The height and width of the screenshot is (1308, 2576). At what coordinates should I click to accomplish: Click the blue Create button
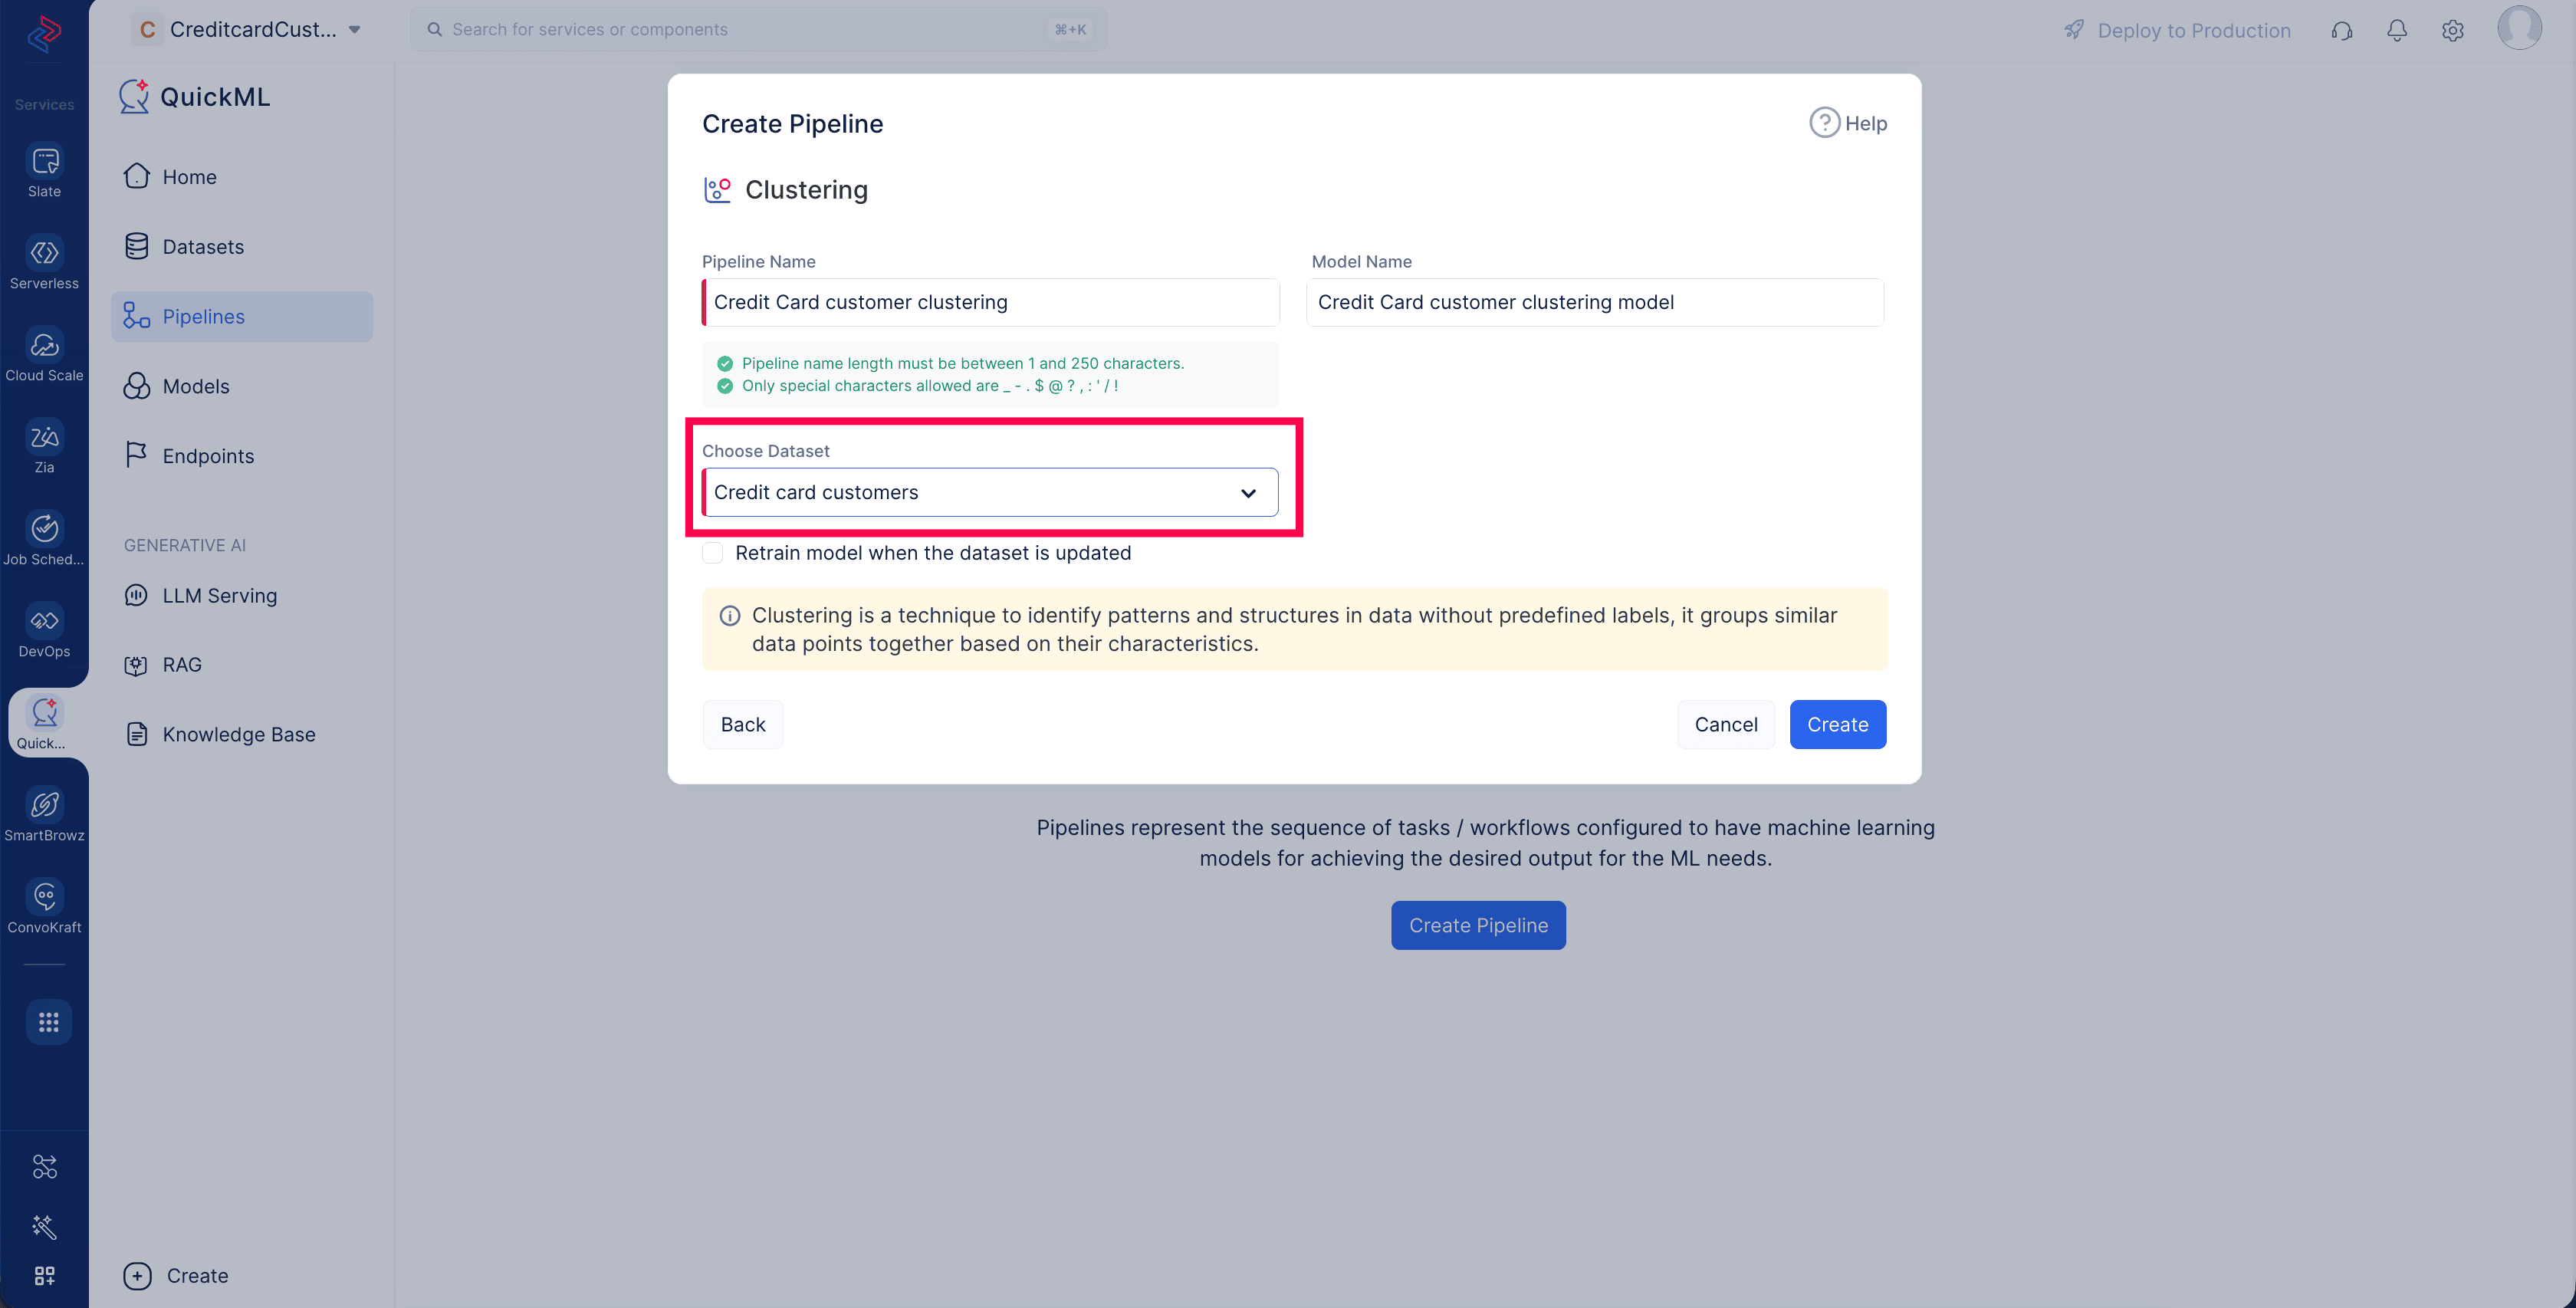point(1837,725)
